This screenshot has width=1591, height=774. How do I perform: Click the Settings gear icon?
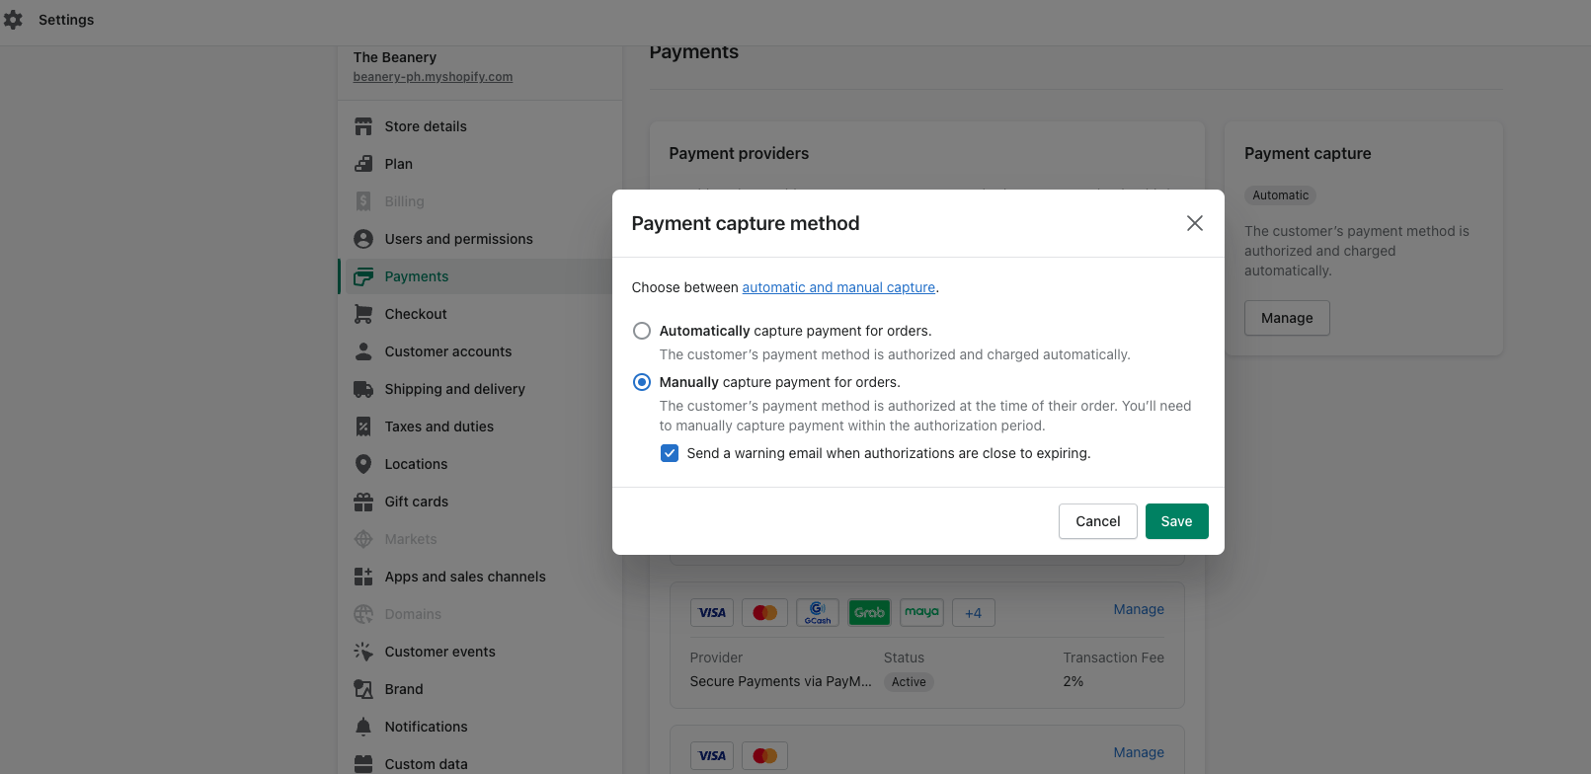point(14,20)
